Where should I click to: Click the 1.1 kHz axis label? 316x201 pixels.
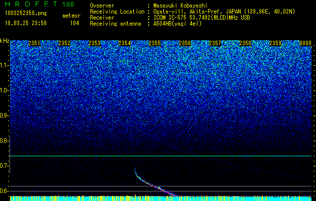point(4,65)
